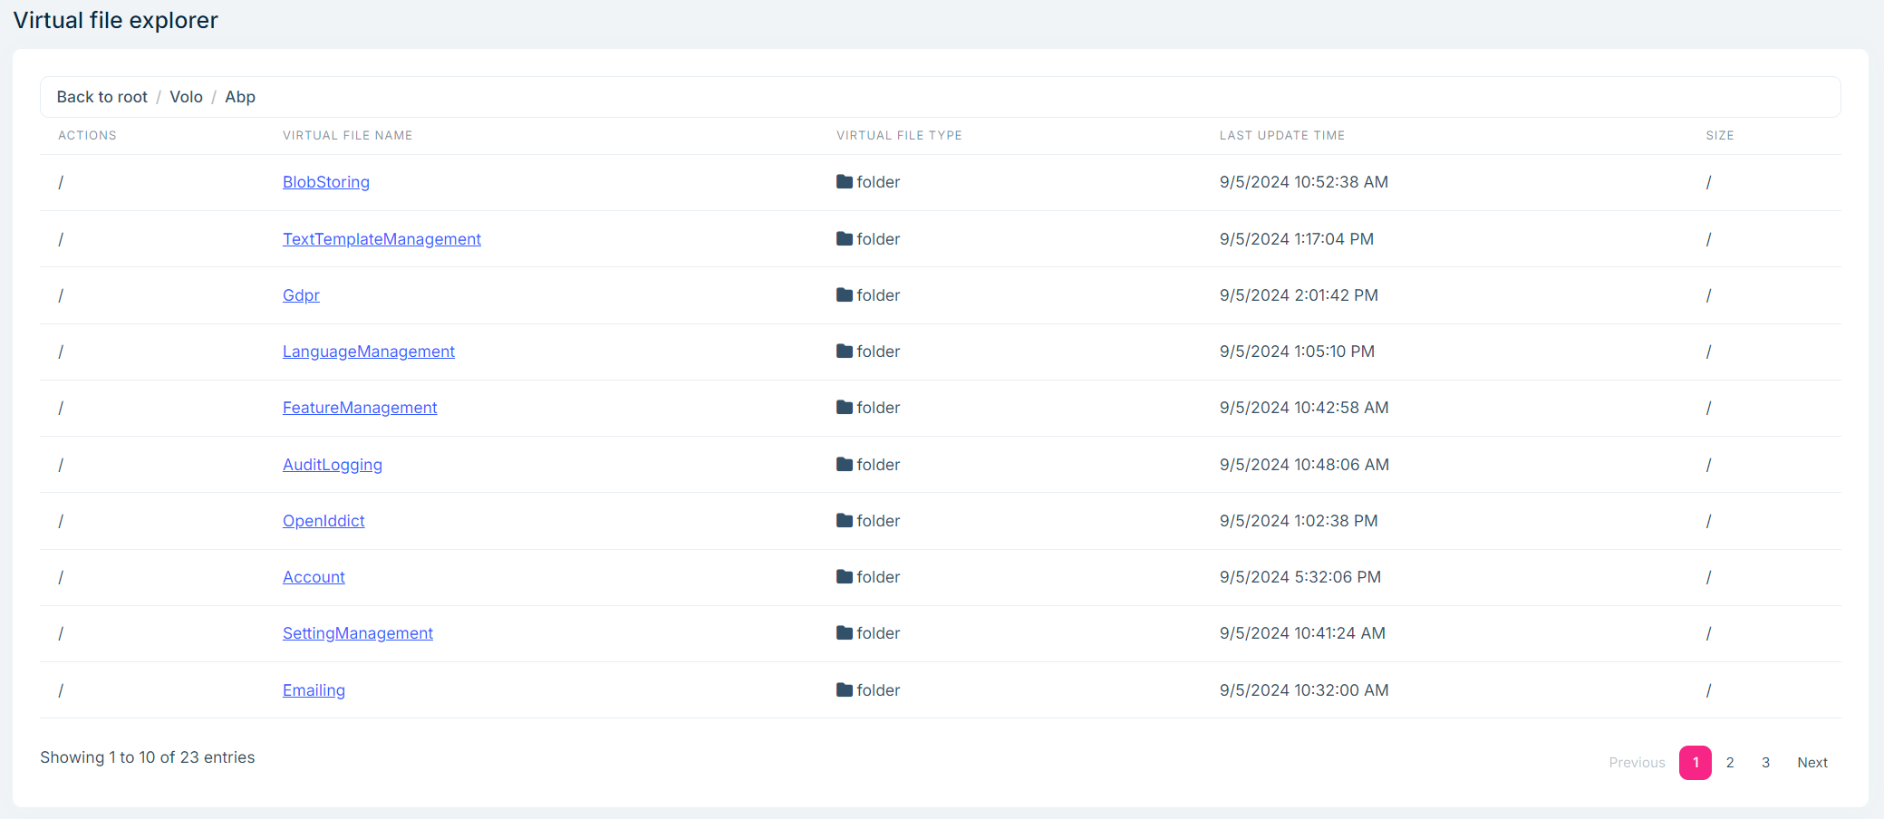Click the folder icon in the LanguageManagement row

coord(845,352)
